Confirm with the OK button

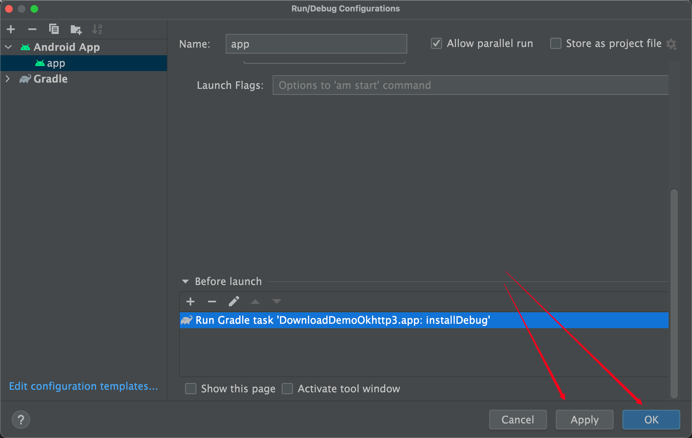tap(651, 420)
